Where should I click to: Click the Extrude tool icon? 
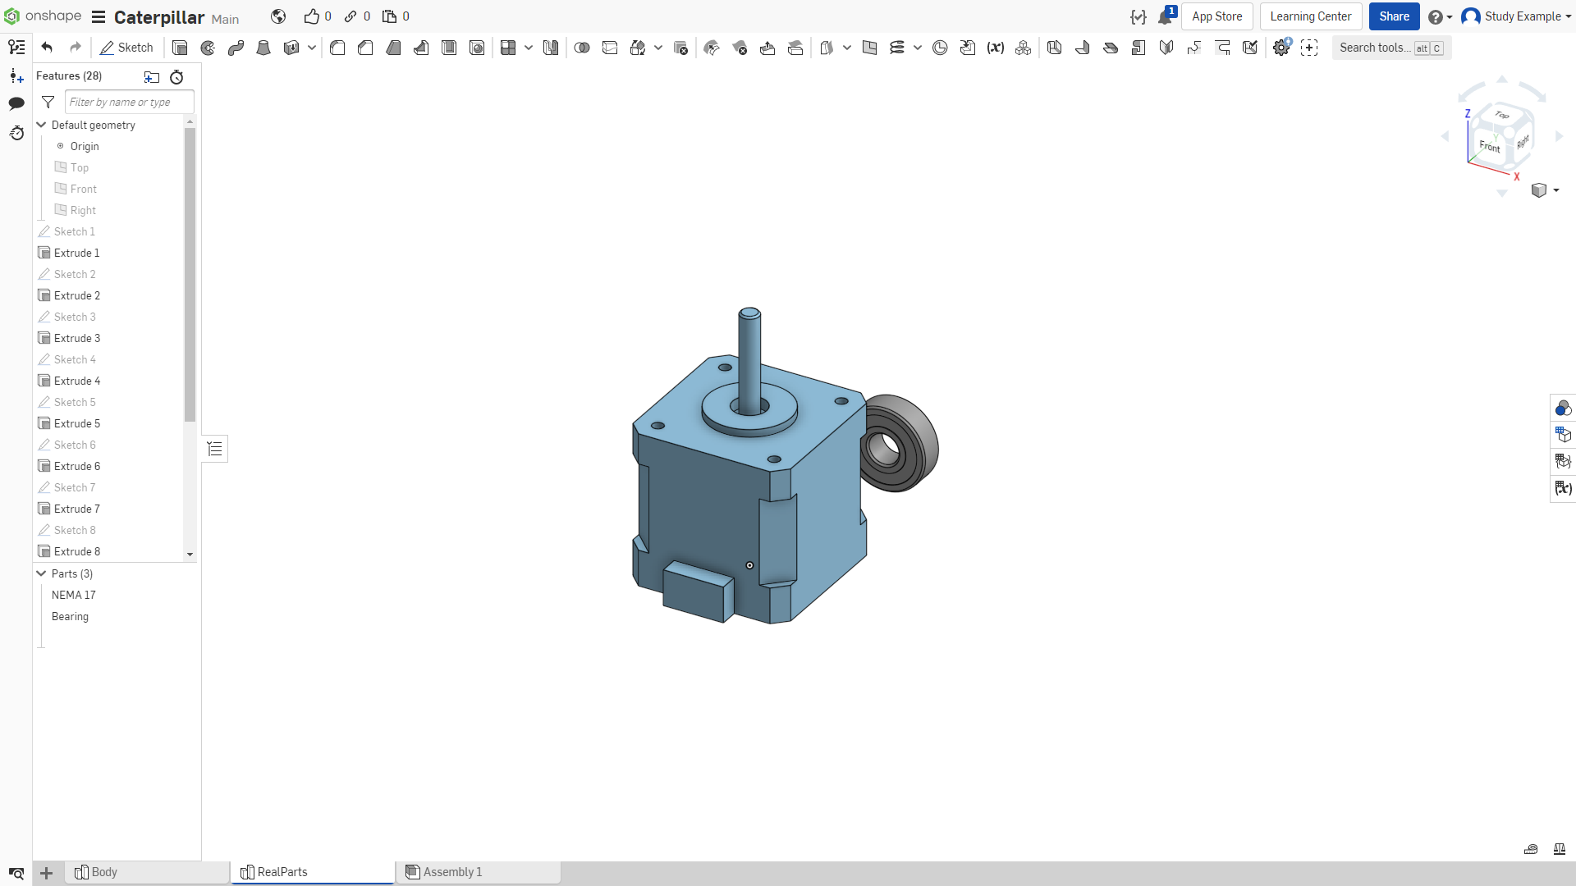(180, 48)
